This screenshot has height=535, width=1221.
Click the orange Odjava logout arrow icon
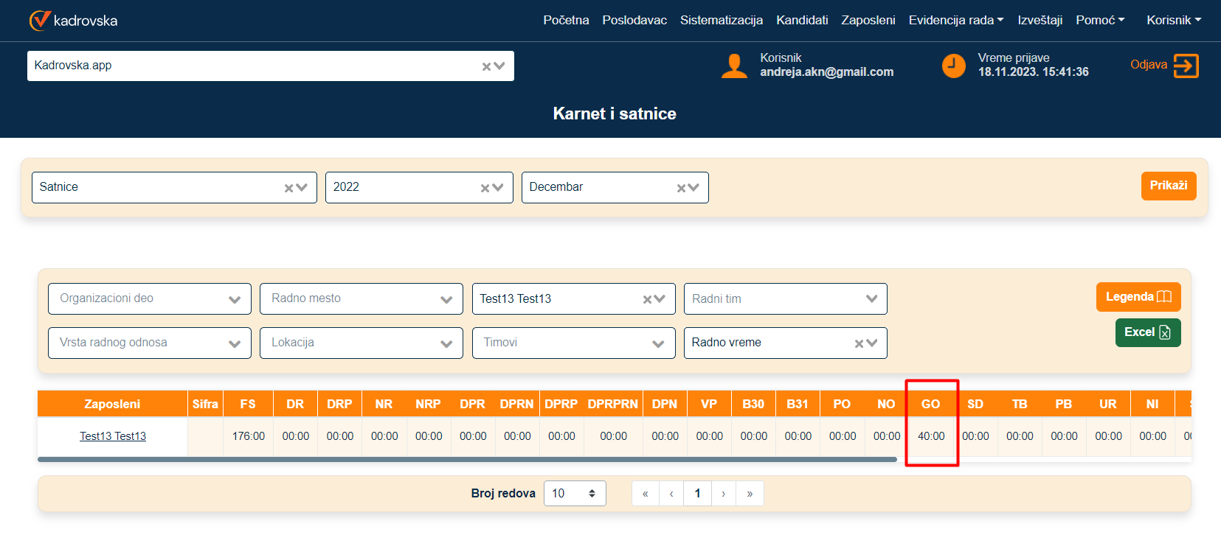click(1186, 66)
